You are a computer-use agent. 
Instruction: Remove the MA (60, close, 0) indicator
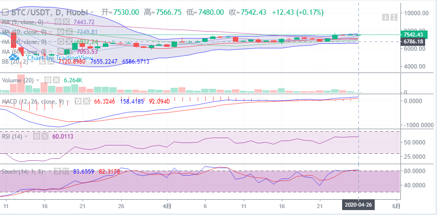coord(69,51)
